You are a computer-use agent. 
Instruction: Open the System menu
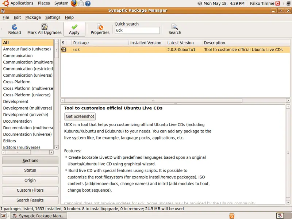(x=61, y=3)
